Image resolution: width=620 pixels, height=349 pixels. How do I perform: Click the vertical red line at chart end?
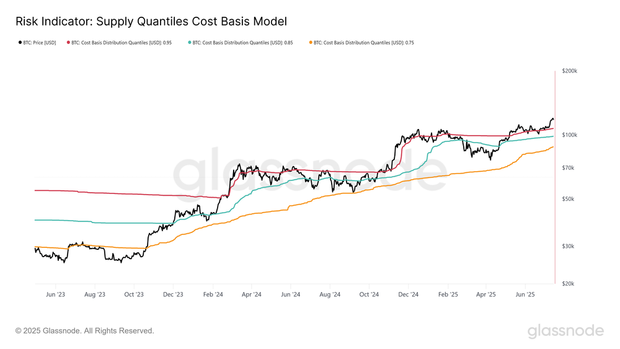pyautogui.click(x=555, y=177)
